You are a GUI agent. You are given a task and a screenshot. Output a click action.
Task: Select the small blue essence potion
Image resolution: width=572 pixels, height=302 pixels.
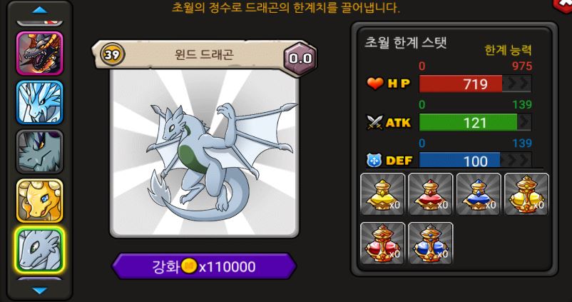(479, 194)
